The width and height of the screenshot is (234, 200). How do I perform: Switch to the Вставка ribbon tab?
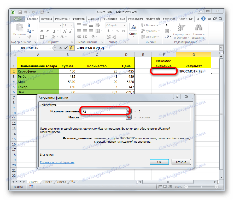[46, 19]
